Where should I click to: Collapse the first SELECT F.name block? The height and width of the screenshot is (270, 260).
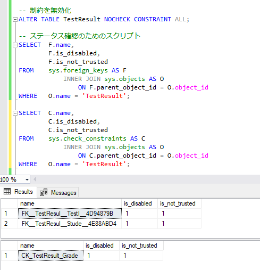tap(15, 45)
